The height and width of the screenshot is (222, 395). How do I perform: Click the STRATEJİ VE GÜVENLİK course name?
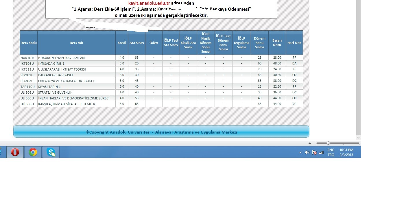point(55,92)
